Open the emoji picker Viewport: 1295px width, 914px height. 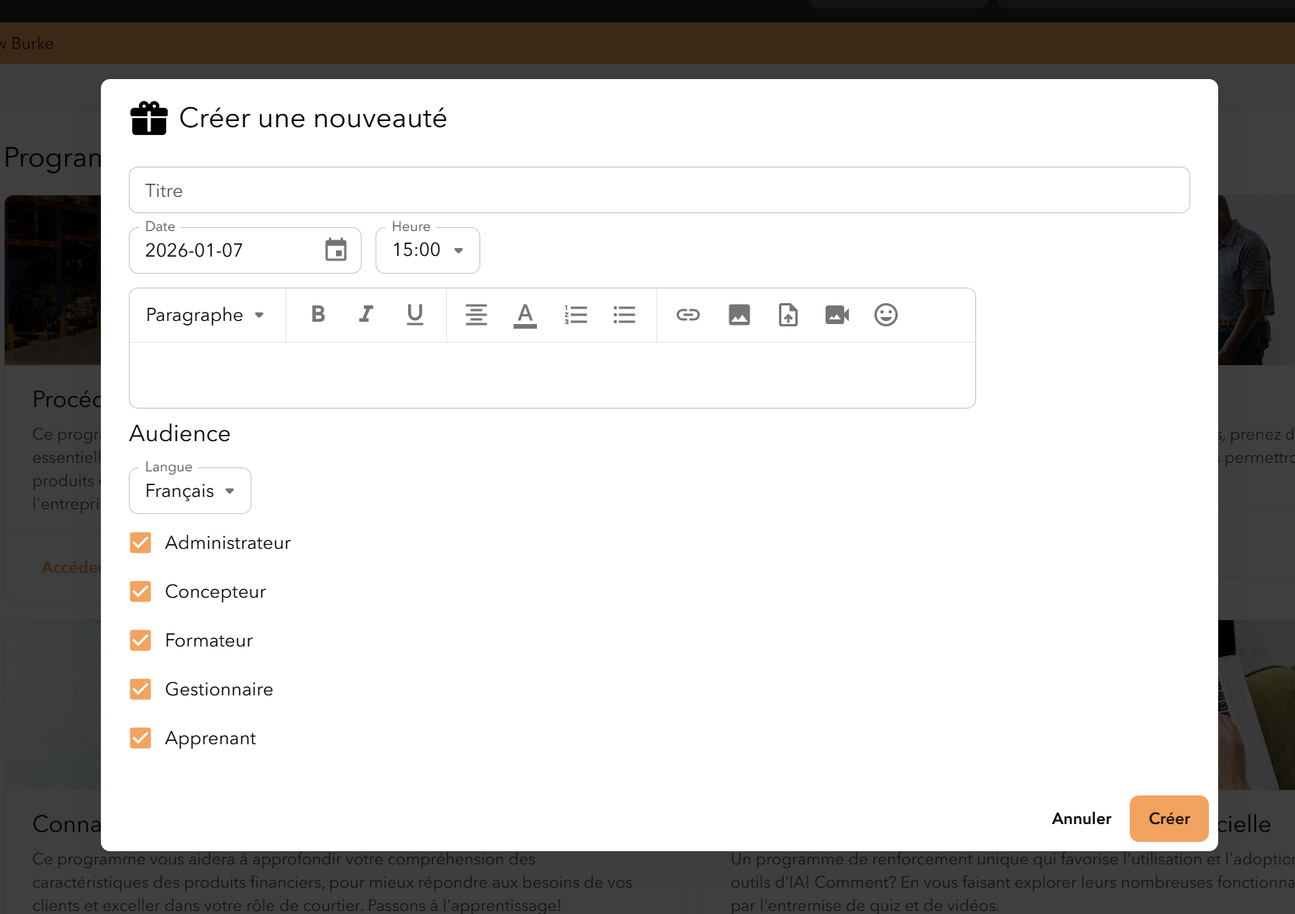pos(886,314)
